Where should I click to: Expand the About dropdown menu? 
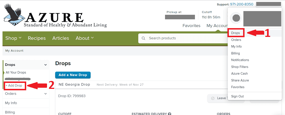(85, 38)
